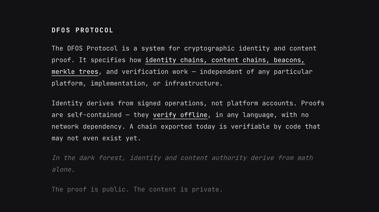Screen dimensions: 379x212
Task: Click "content chains" in the underlined link
Action: [240, 60]
